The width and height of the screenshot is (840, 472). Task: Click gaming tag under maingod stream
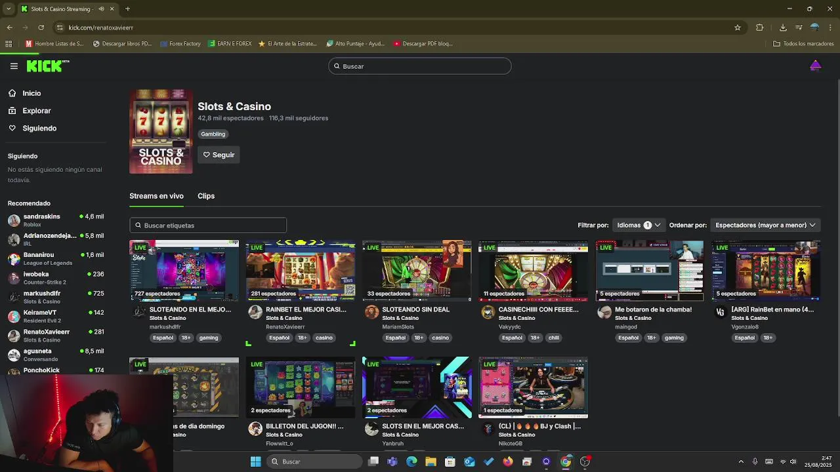tap(674, 338)
